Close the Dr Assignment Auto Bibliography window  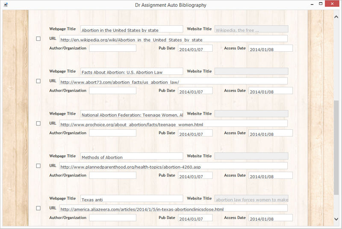[x=332, y=4]
